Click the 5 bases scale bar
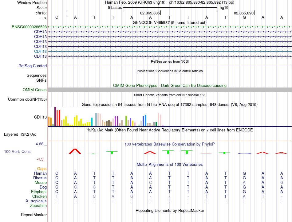The image size is (292, 222). click(x=170, y=8)
